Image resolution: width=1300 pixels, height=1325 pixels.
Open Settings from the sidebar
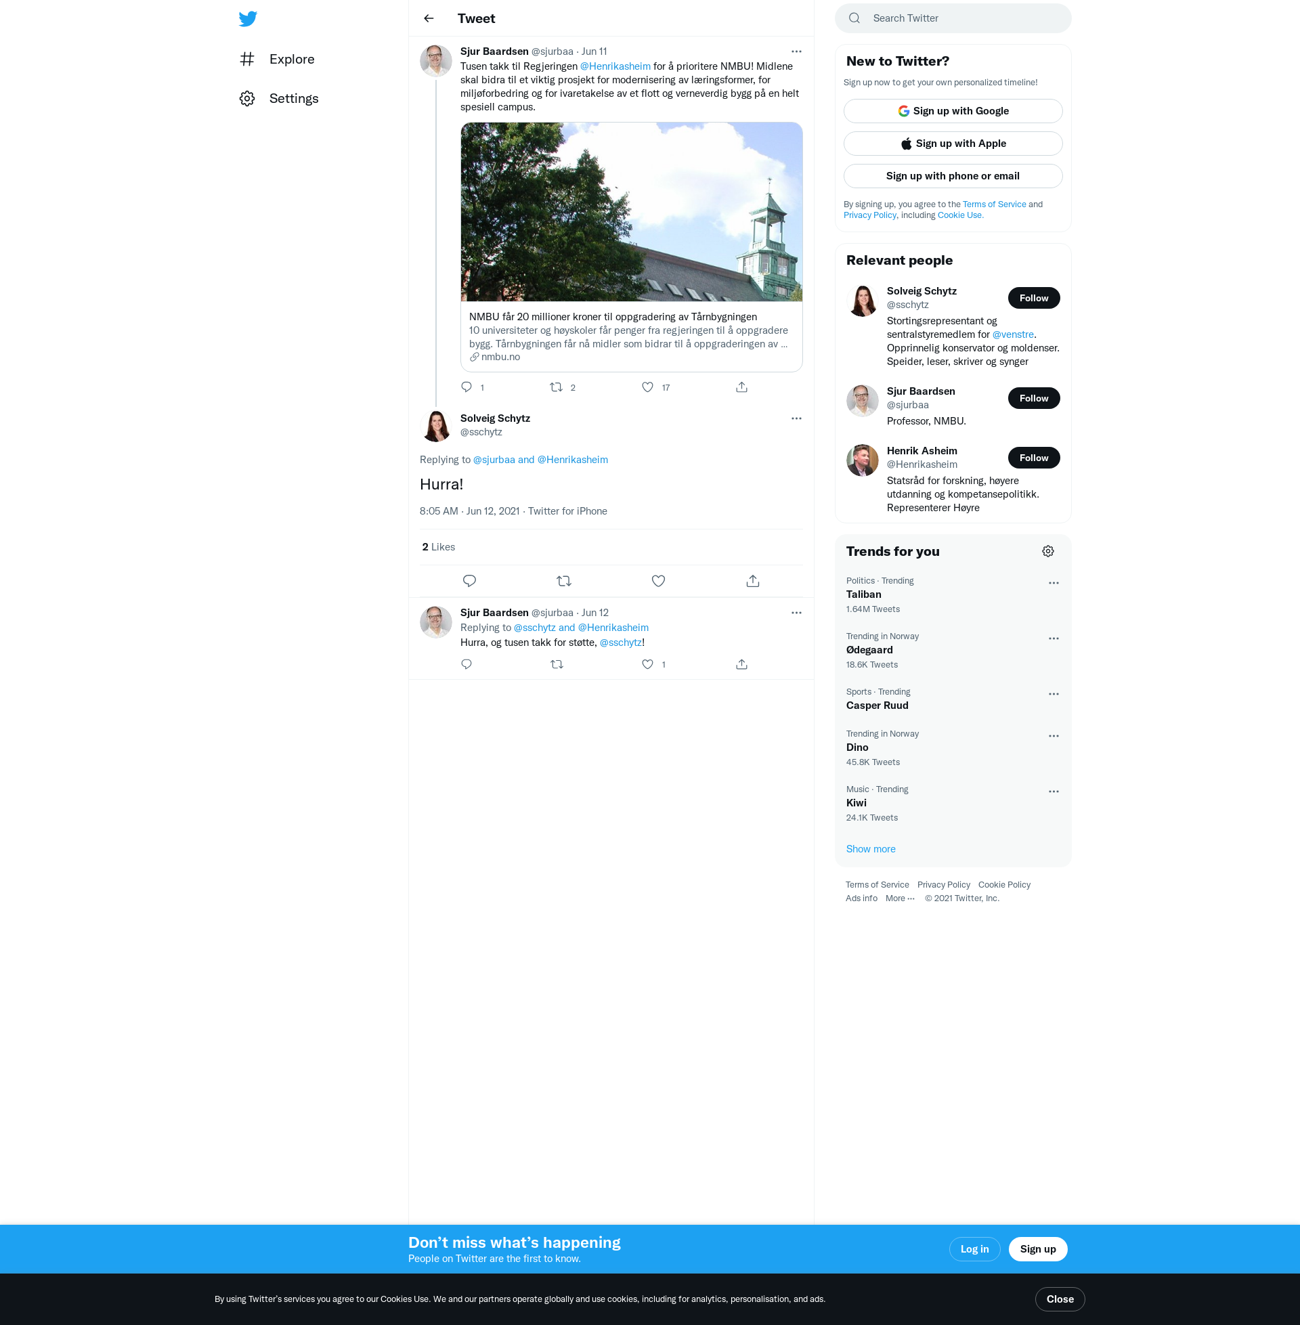(279, 98)
